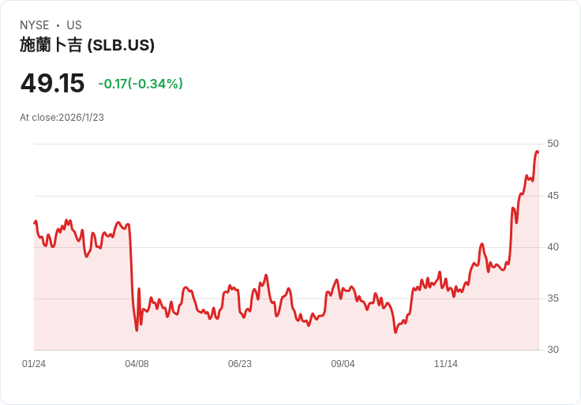
Task: Select the 49.15 current price
Action: 52,83
